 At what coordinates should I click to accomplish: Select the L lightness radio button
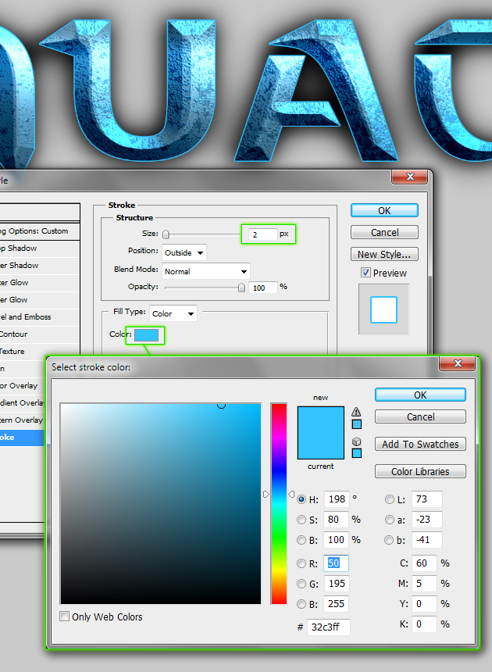tap(390, 499)
